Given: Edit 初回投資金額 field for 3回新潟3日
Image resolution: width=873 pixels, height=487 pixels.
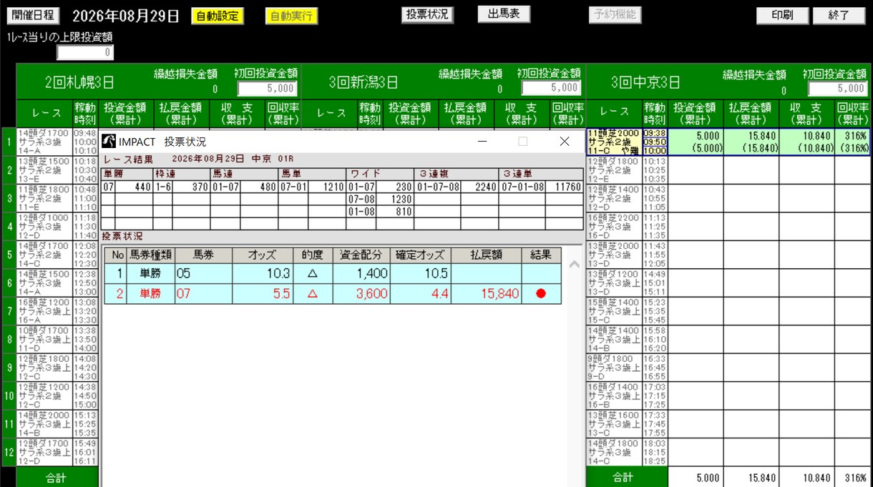Looking at the screenshot, I should (x=550, y=88).
